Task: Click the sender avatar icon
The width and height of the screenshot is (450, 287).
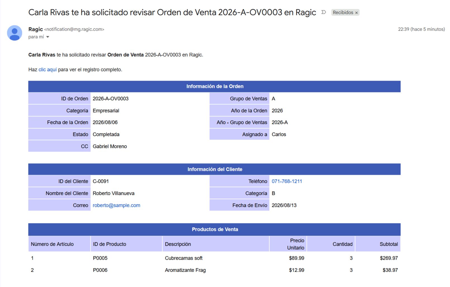Action: pyautogui.click(x=15, y=33)
